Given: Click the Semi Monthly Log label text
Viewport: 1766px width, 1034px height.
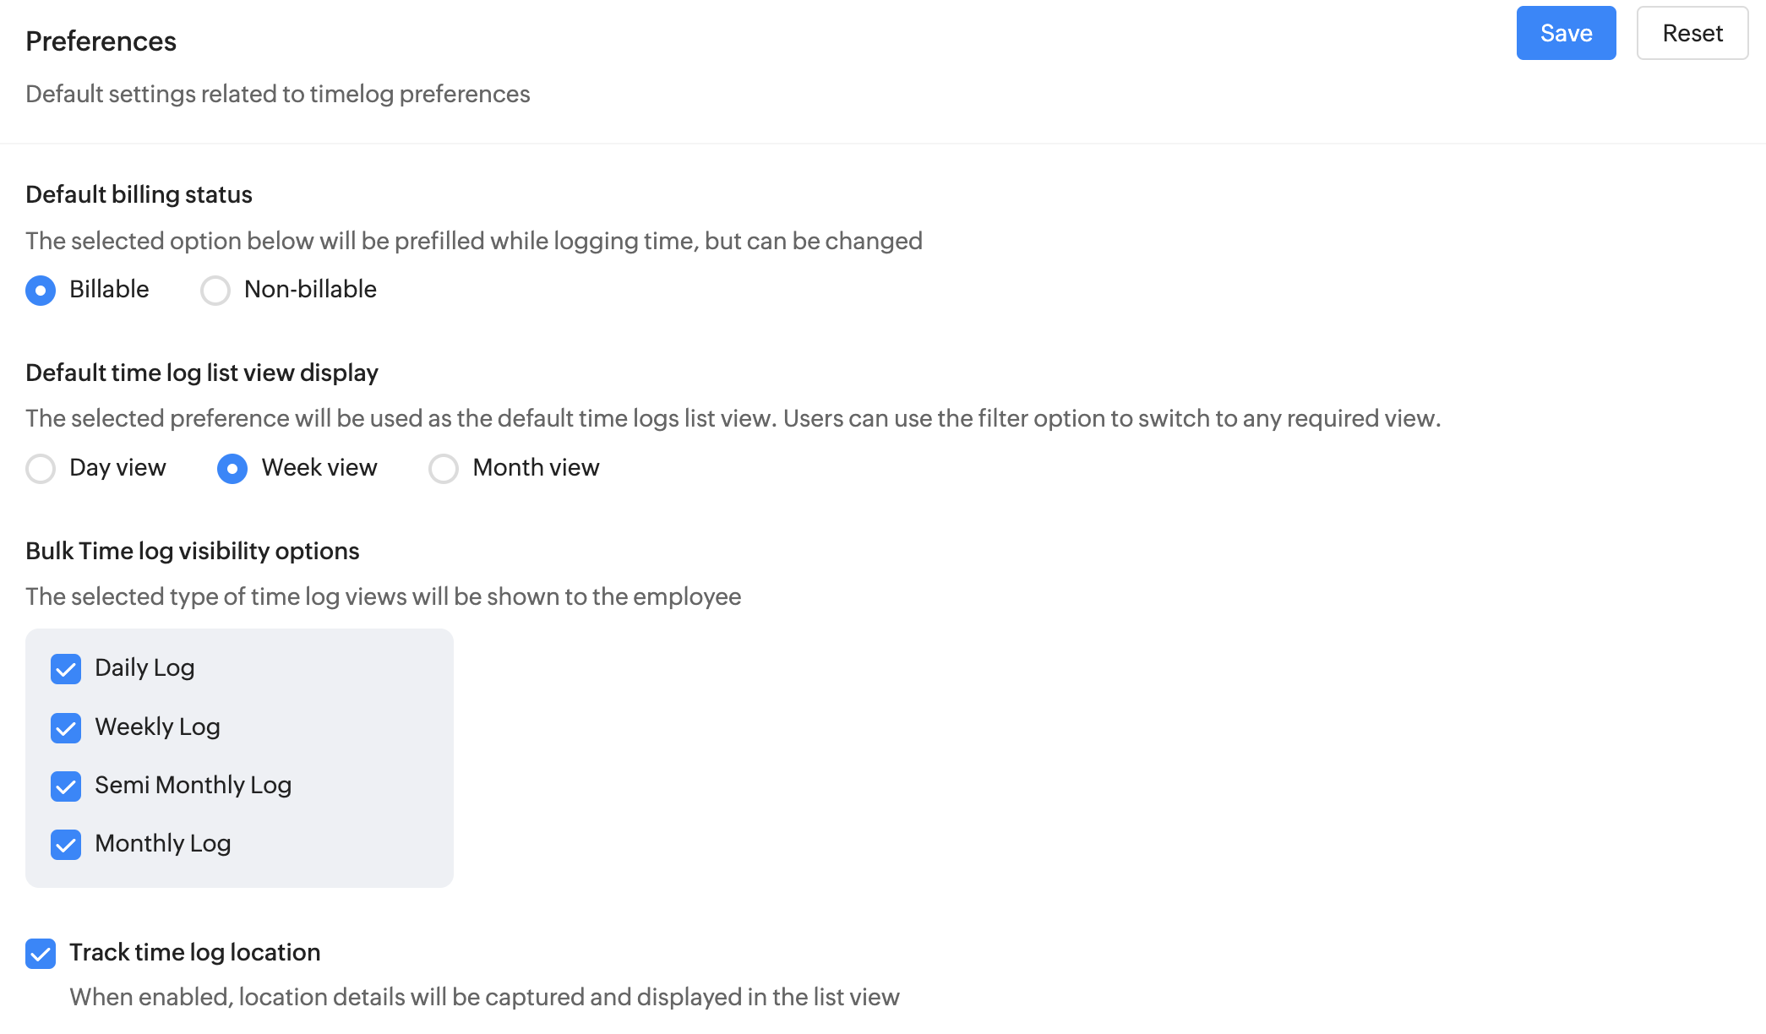Looking at the screenshot, I should coord(193,785).
